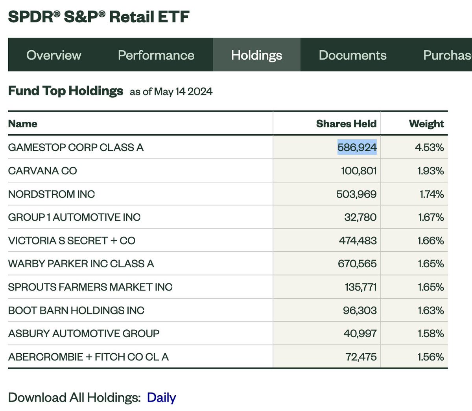Click the SPDR S&P Retail ETF title

pyautogui.click(x=99, y=16)
